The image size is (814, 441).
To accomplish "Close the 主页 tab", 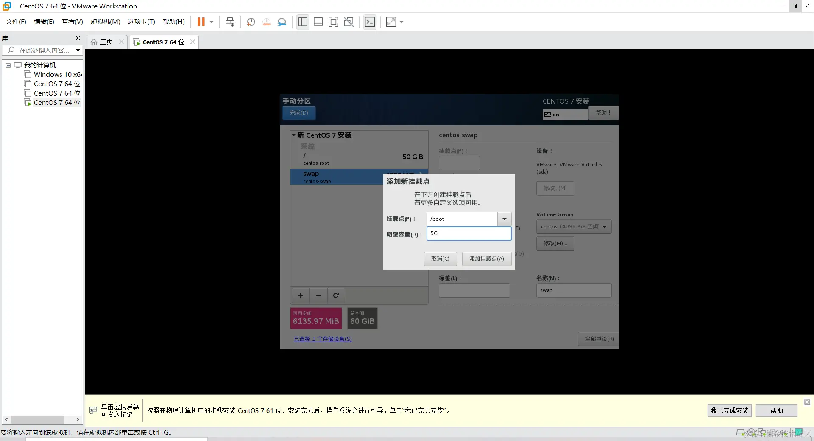I will (122, 42).
